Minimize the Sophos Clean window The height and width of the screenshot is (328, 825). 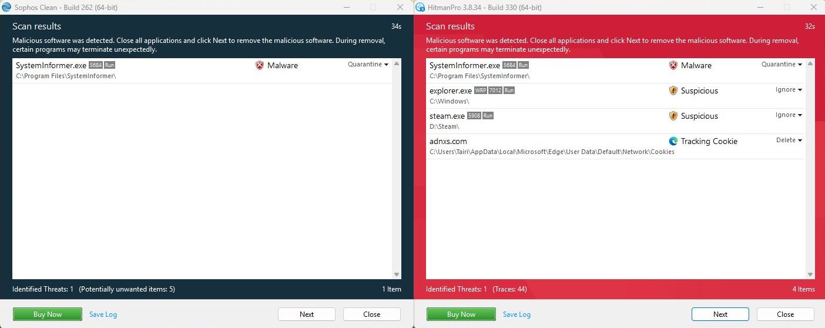pos(346,7)
